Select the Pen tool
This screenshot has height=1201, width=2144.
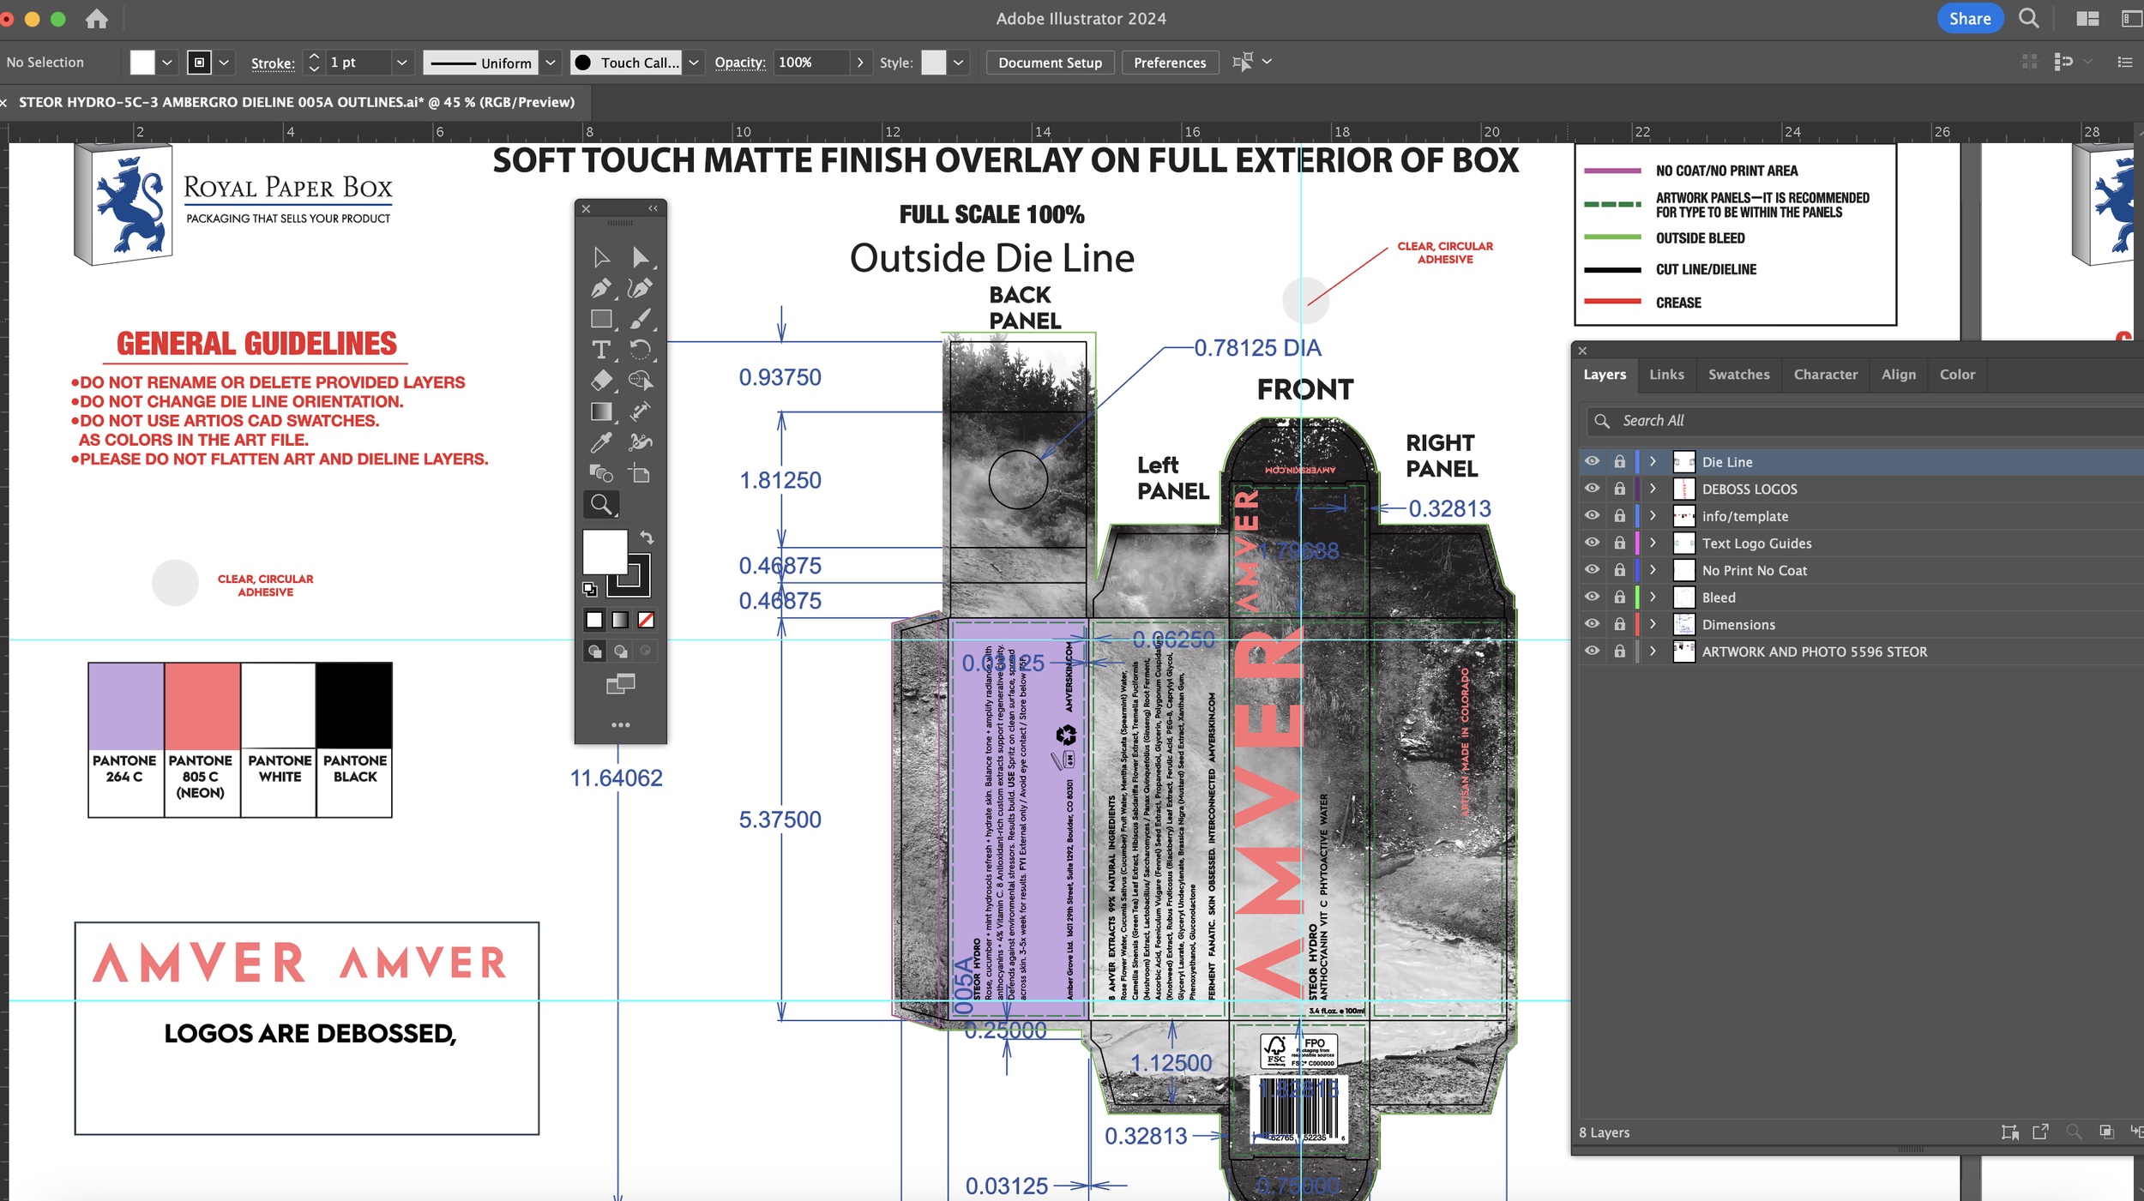601,288
